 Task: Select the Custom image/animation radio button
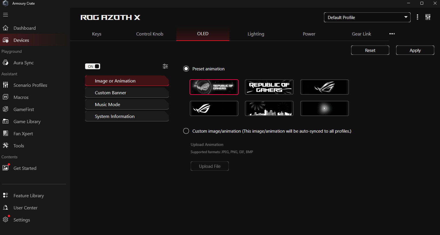pyautogui.click(x=186, y=131)
